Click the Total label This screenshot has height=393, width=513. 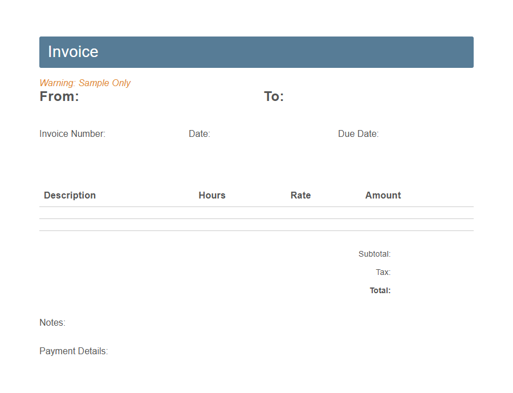coord(380,290)
